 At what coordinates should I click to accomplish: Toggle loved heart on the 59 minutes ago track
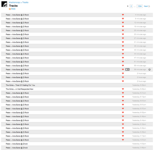123,69
